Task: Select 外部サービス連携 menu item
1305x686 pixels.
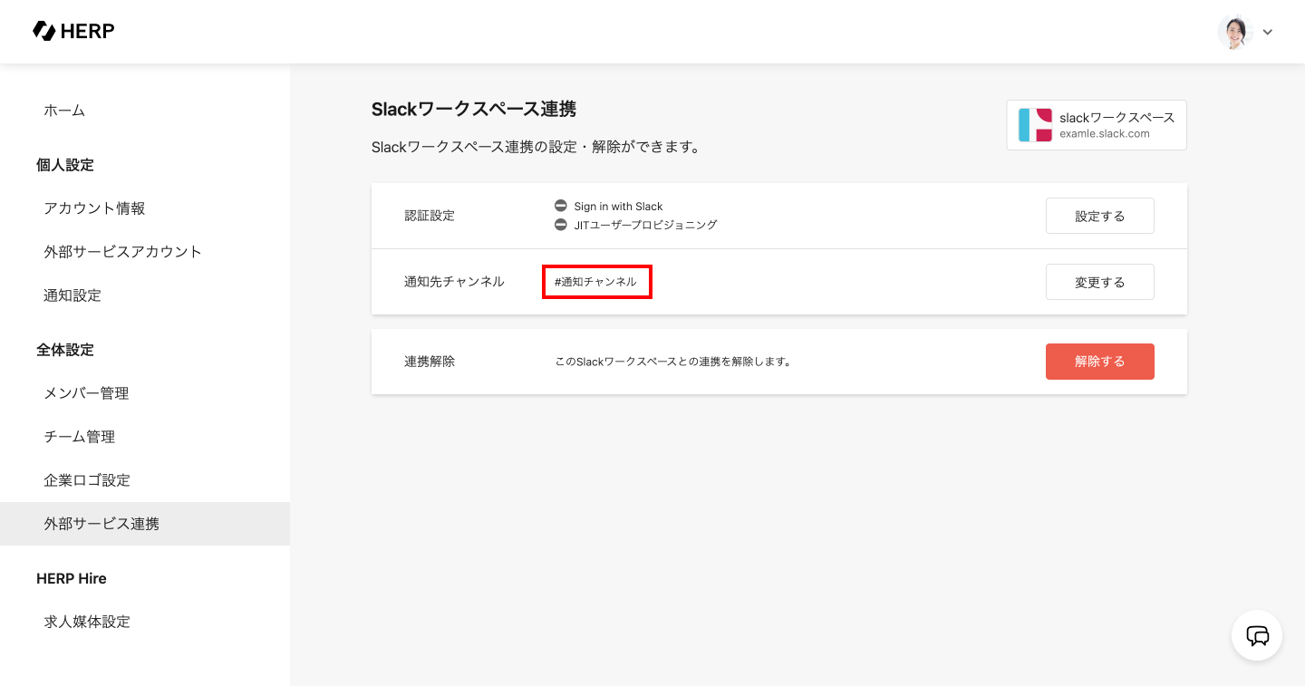Action: (x=101, y=524)
